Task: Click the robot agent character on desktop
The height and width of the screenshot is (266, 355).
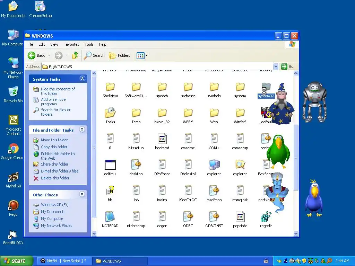Action: (x=315, y=102)
